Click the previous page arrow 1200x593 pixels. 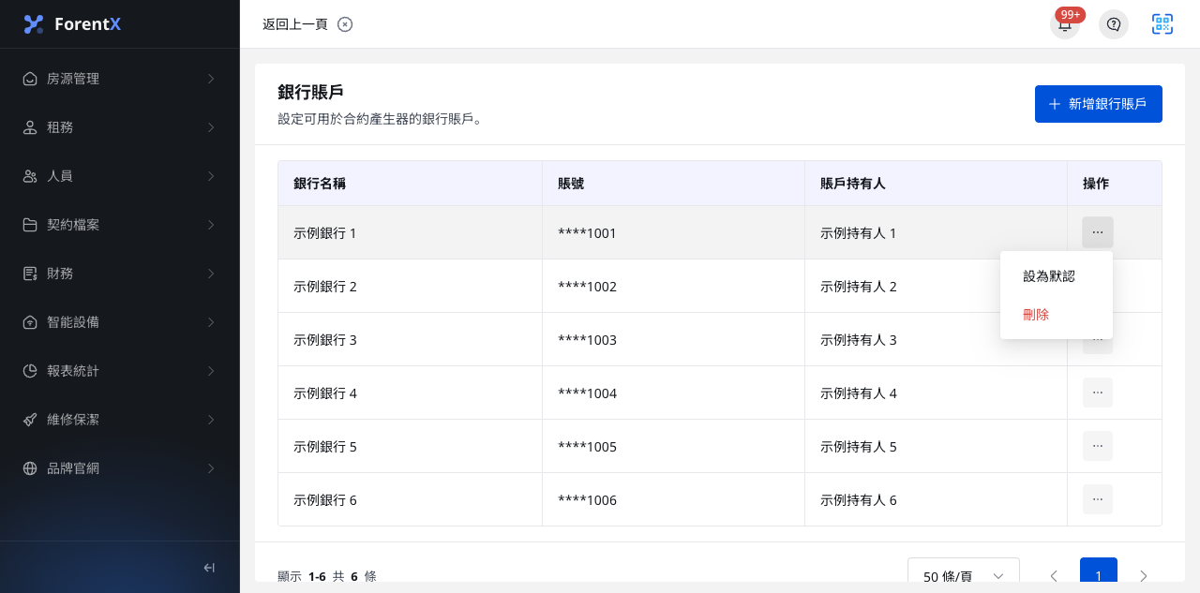point(1054,575)
